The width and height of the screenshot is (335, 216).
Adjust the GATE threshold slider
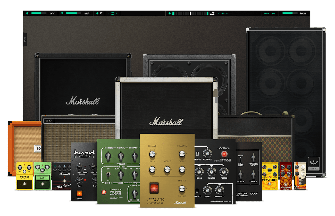tap(39, 13)
